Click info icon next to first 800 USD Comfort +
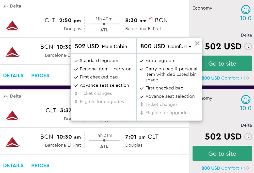The width and height of the screenshot is (254, 173). (x=246, y=78)
